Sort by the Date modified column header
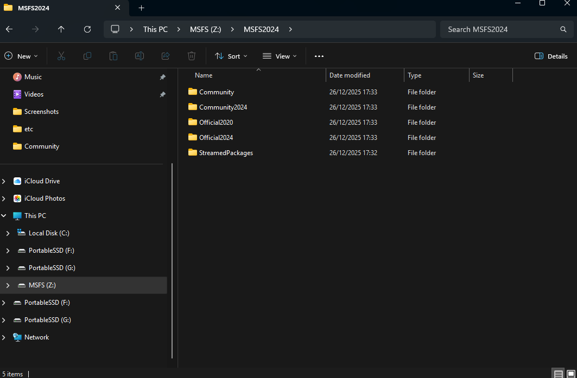Viewport: 577px width, 378px height. click(350, 75)
